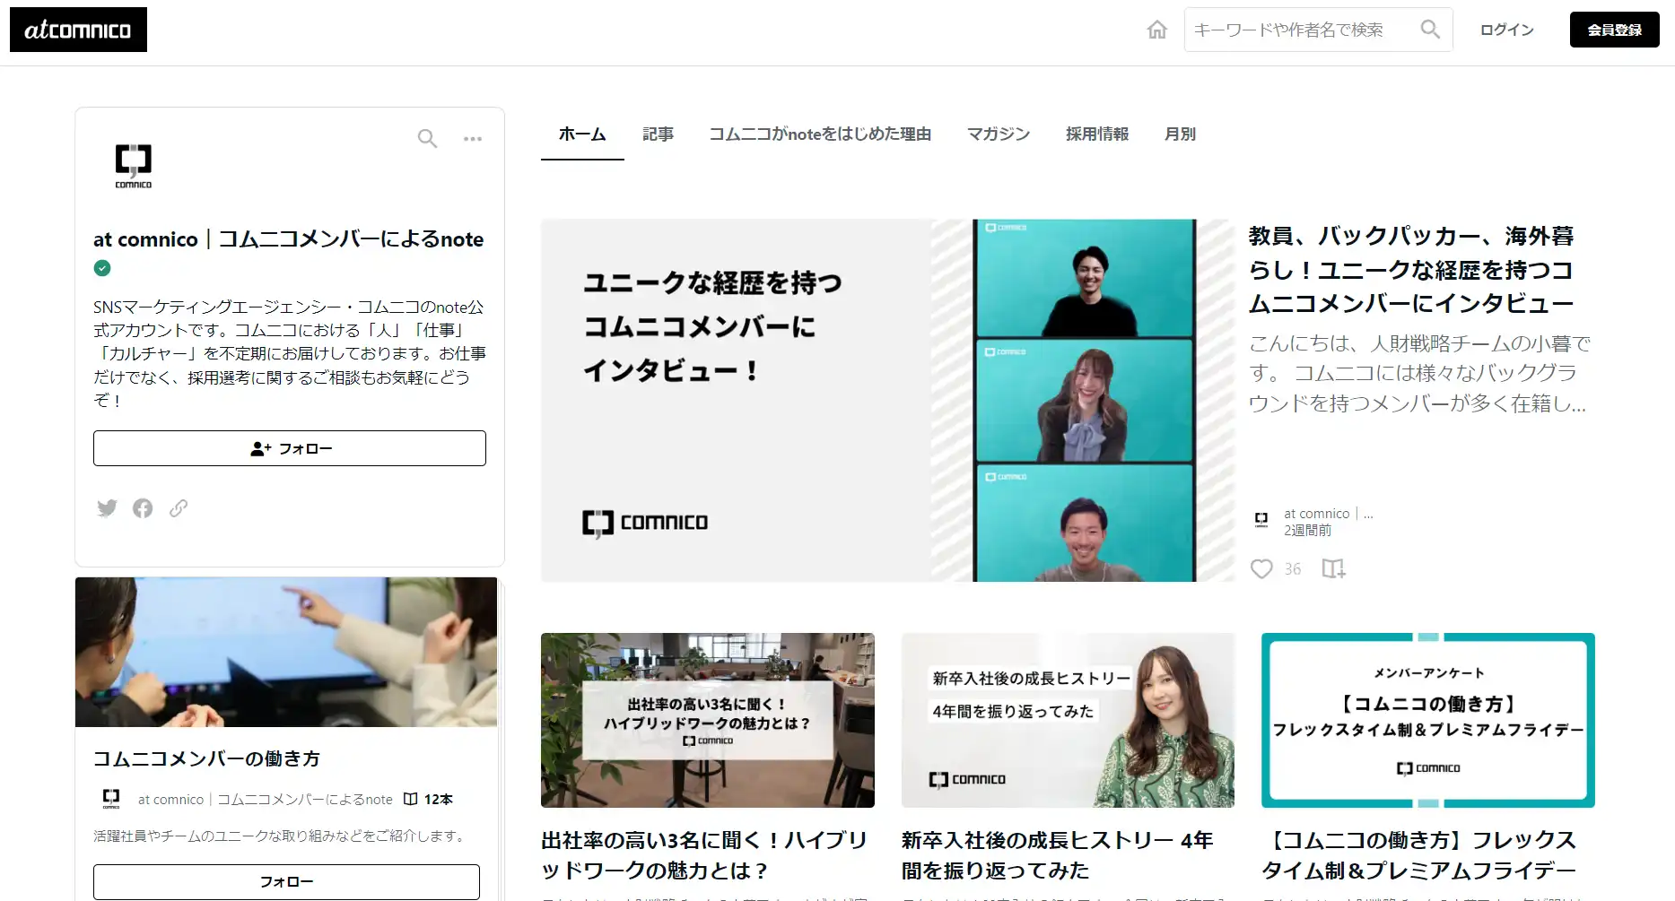Open the コムニコがnoteをはじめた理由 tab
This screenshot has height=901, width=1675.
[x=820, y=134]
